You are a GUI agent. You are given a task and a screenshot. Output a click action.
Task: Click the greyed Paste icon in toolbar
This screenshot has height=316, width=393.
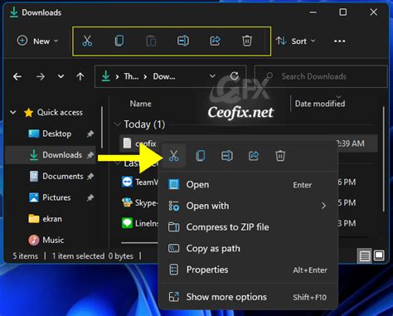(151, 41)
